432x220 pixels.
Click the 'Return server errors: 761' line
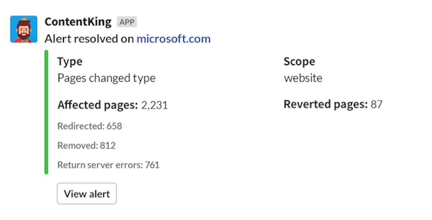108,165
